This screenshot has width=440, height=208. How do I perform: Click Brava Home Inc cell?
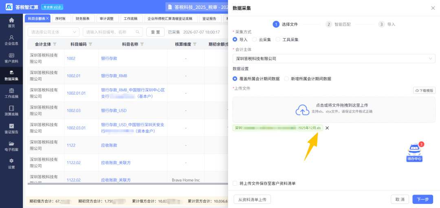[x=186, y=180]
